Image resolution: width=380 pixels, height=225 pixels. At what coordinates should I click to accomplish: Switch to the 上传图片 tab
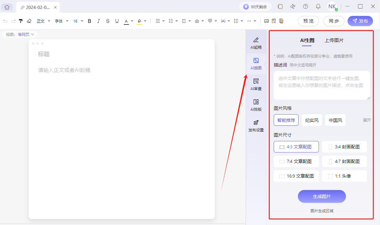pos(334,40)
